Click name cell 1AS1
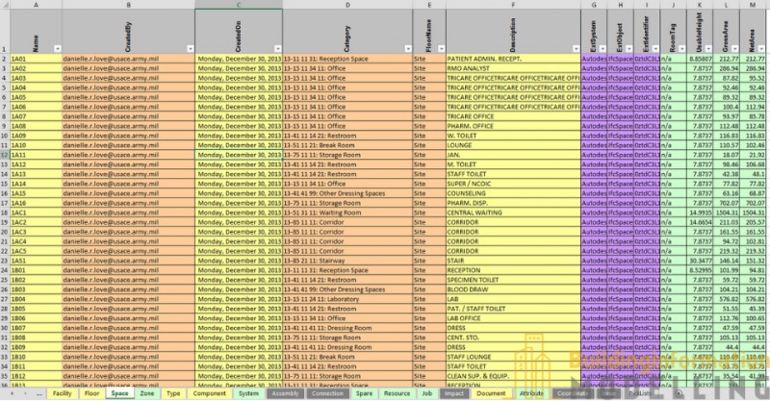770x401 pixels. tap(36, 261)
